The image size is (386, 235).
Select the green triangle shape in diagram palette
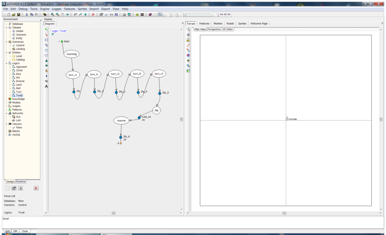tap(46, 60)
